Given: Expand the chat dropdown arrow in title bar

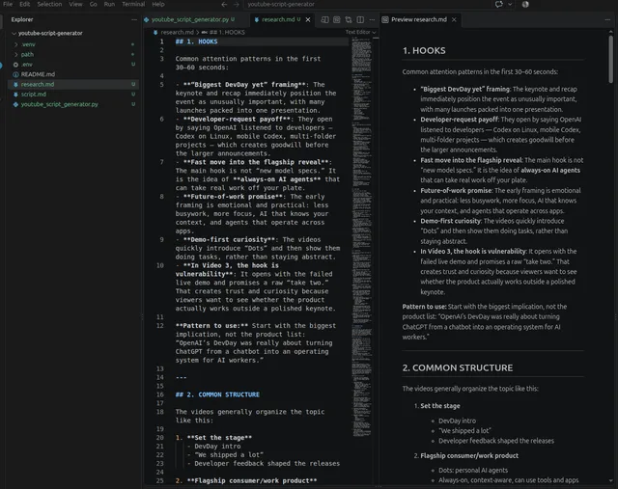Looking at the screenshot, I should (510, 4).
